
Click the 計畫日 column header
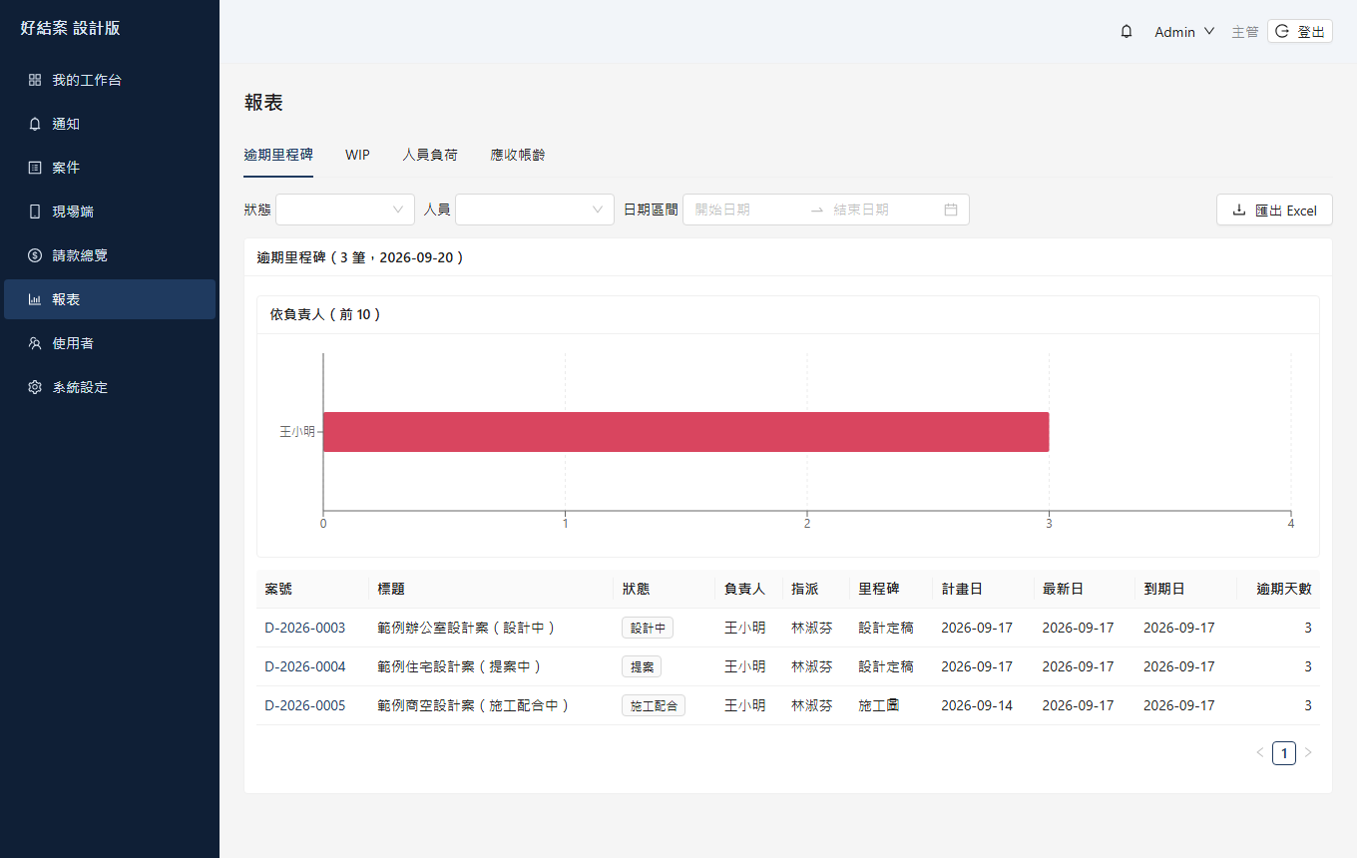[x=983, y=589]
